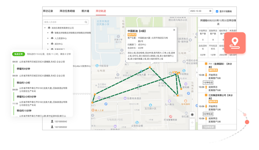
Task: Click the user icon beside 13210050042
Action: 52,122
